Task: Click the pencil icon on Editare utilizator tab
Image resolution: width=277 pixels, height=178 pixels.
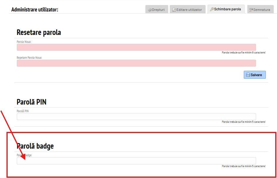Action: coord(174,10)
